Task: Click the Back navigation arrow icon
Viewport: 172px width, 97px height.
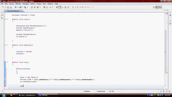Action: pyautogui.click(x=86, y=7)
